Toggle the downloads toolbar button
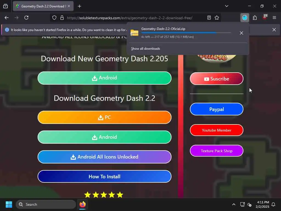 click(245, 18)
